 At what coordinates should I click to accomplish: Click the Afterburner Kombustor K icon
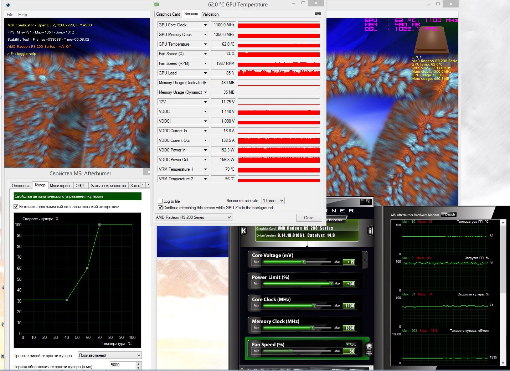point(244,231)
